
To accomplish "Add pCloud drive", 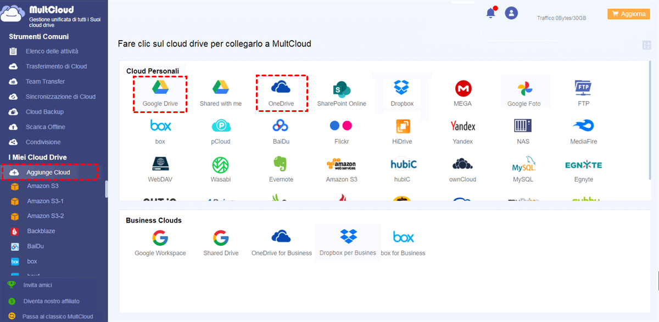I will tap(221, 132).
